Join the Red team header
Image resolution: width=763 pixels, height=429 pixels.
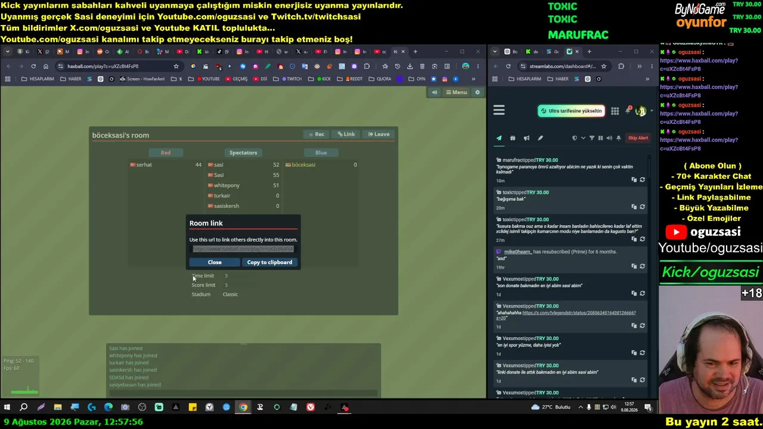point(166,153)
